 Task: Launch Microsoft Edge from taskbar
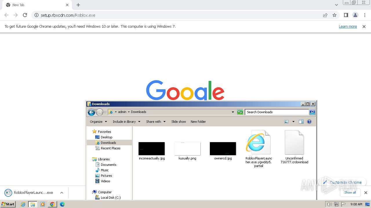click(x=62, y=204)
